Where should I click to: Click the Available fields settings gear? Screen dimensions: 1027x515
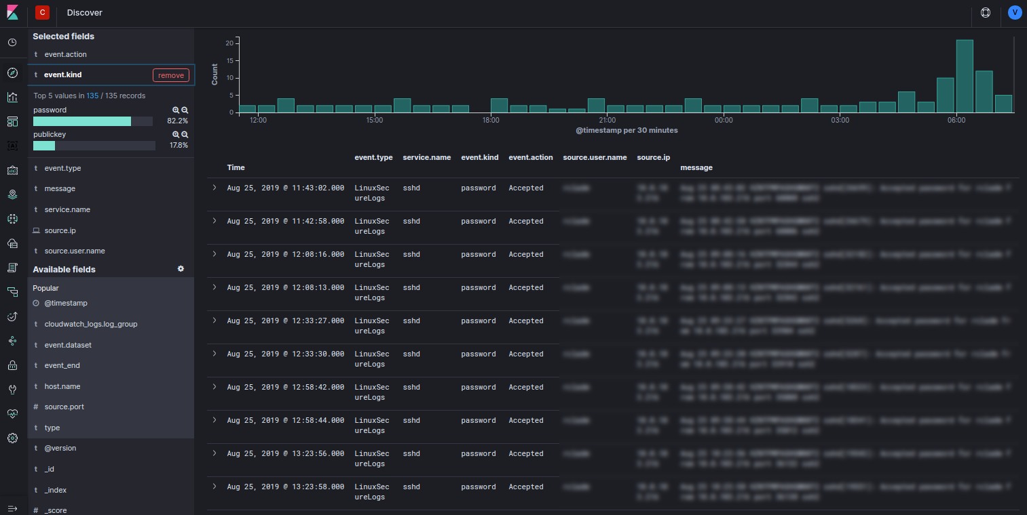click(181, 269)
